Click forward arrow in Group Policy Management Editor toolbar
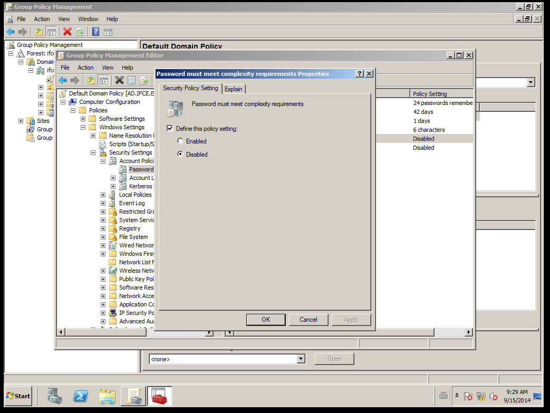This screenshot has height=413, width=550. tap(75, 80)
